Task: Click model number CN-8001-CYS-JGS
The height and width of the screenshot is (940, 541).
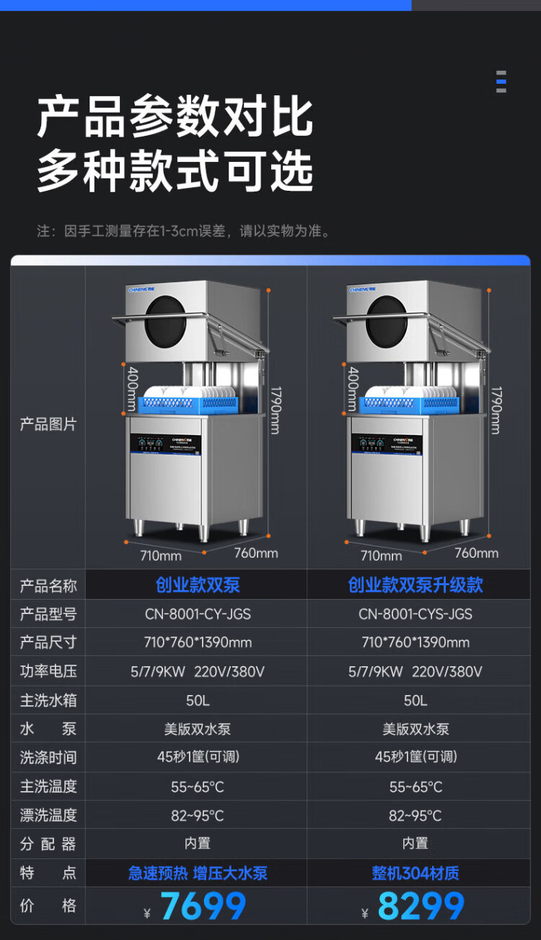Action: [415, 614]
